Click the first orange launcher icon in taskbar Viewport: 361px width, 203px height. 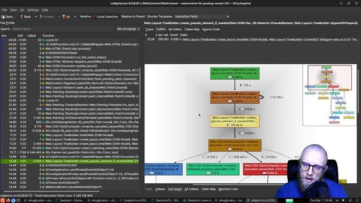2,201
